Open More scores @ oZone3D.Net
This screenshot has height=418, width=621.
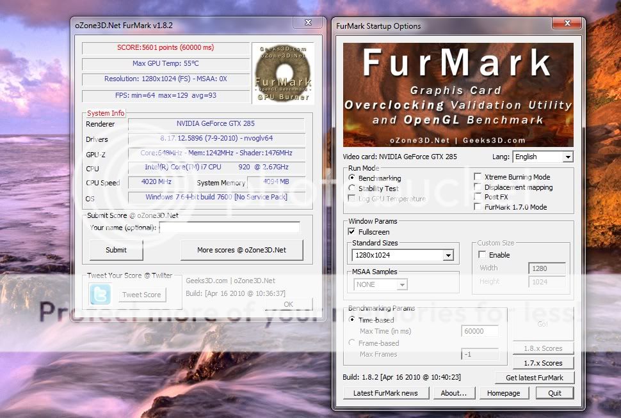[241, 250]
